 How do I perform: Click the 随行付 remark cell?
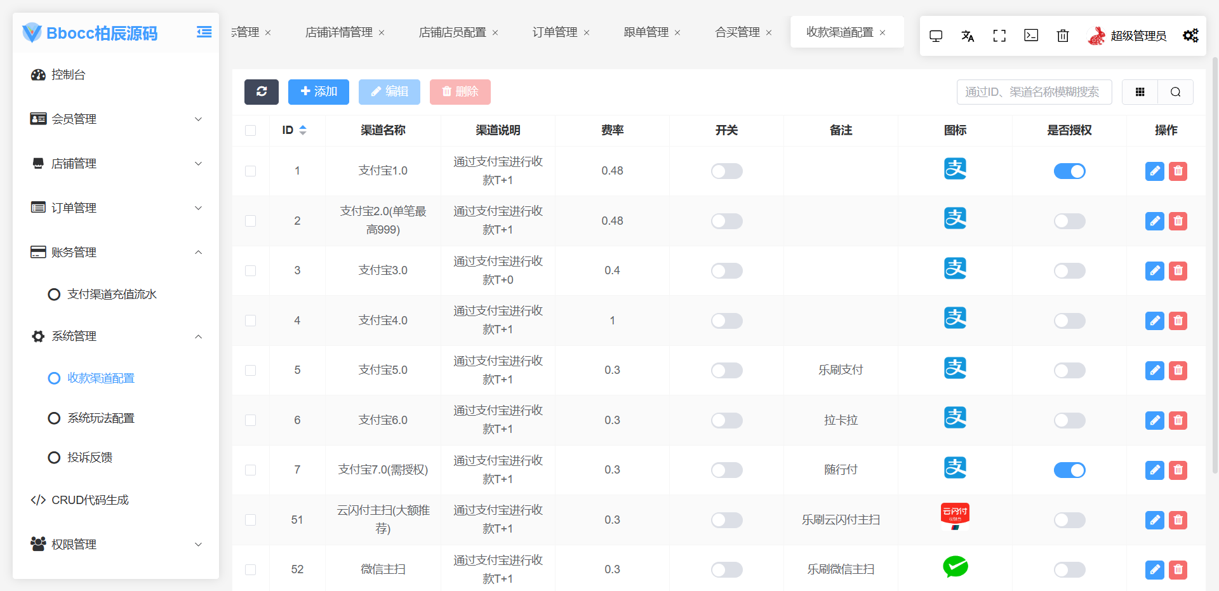coord(841,470)
